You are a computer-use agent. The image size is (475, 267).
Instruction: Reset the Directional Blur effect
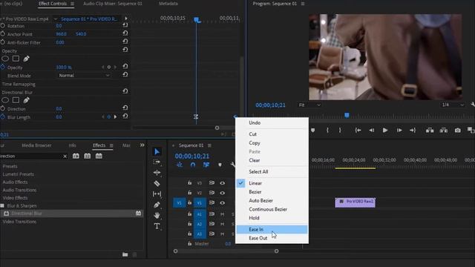point(125,91)
